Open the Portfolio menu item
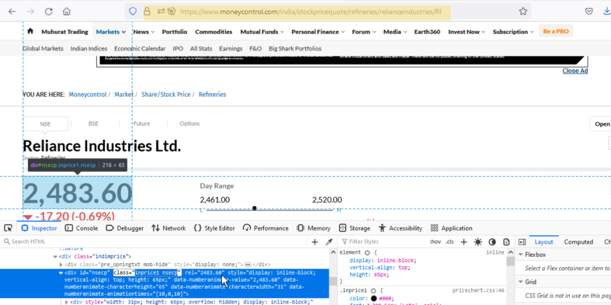Viewport: 611px width, 305px height. pos(175,32)
